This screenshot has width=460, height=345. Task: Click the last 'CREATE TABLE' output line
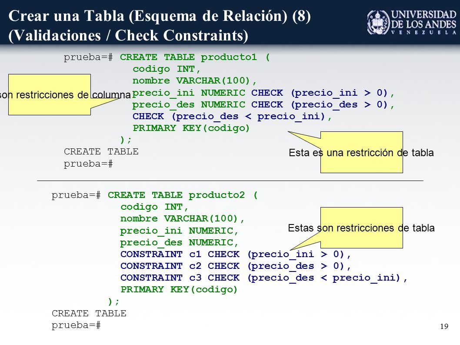click(89, 313)
